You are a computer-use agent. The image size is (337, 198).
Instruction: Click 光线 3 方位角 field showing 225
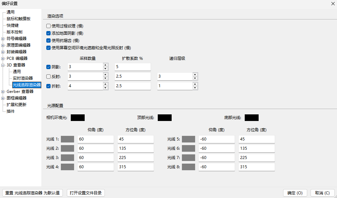click(136, 158)
